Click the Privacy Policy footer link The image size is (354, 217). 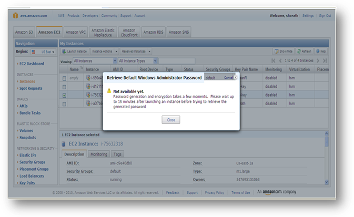click(215, 192)
